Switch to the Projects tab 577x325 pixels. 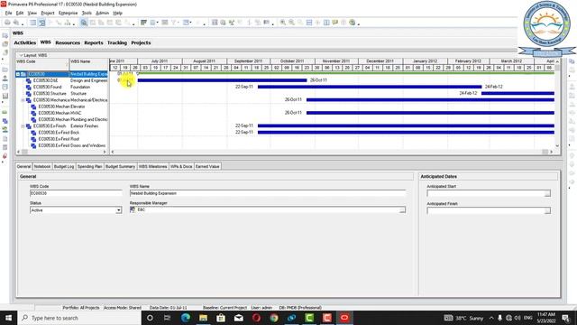click(141, 42)
